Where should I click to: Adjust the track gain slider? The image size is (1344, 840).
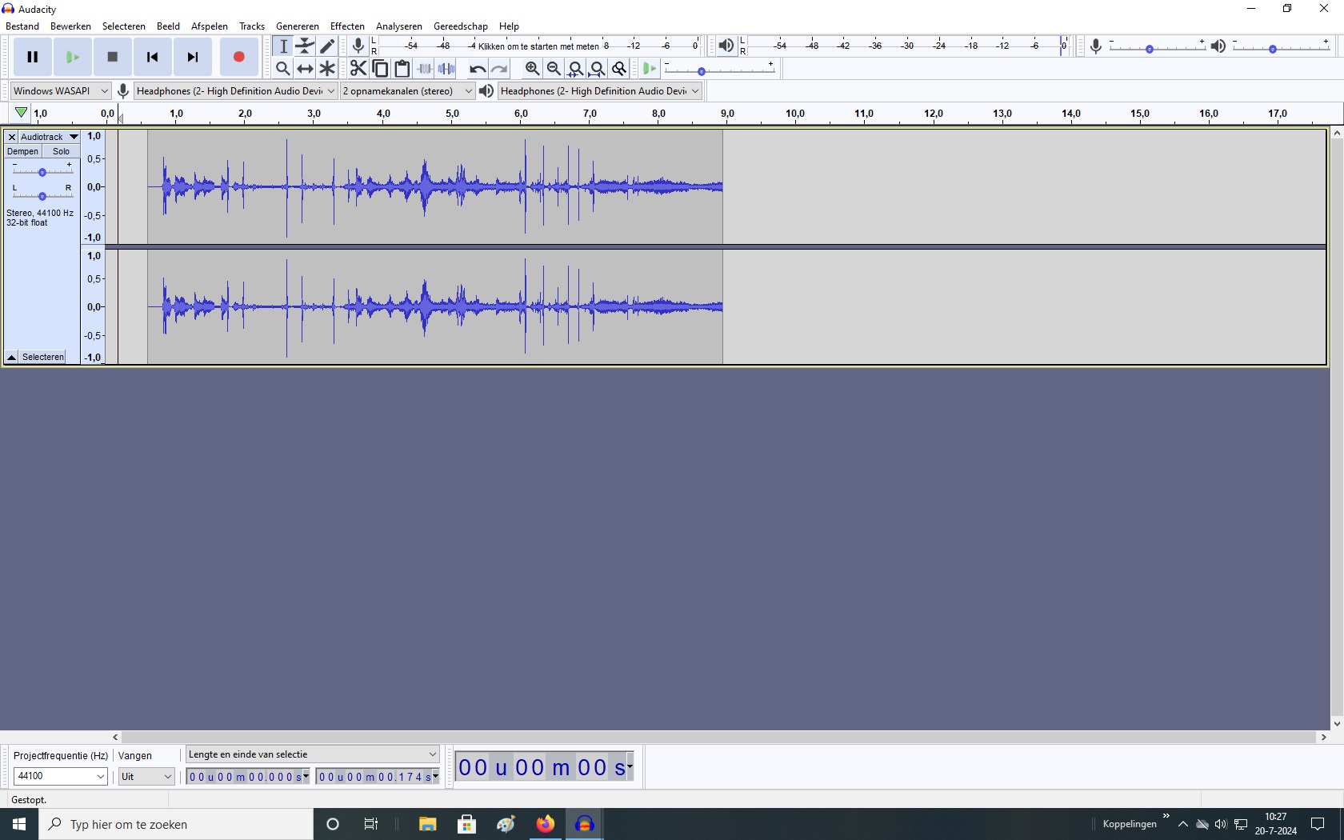42,172
